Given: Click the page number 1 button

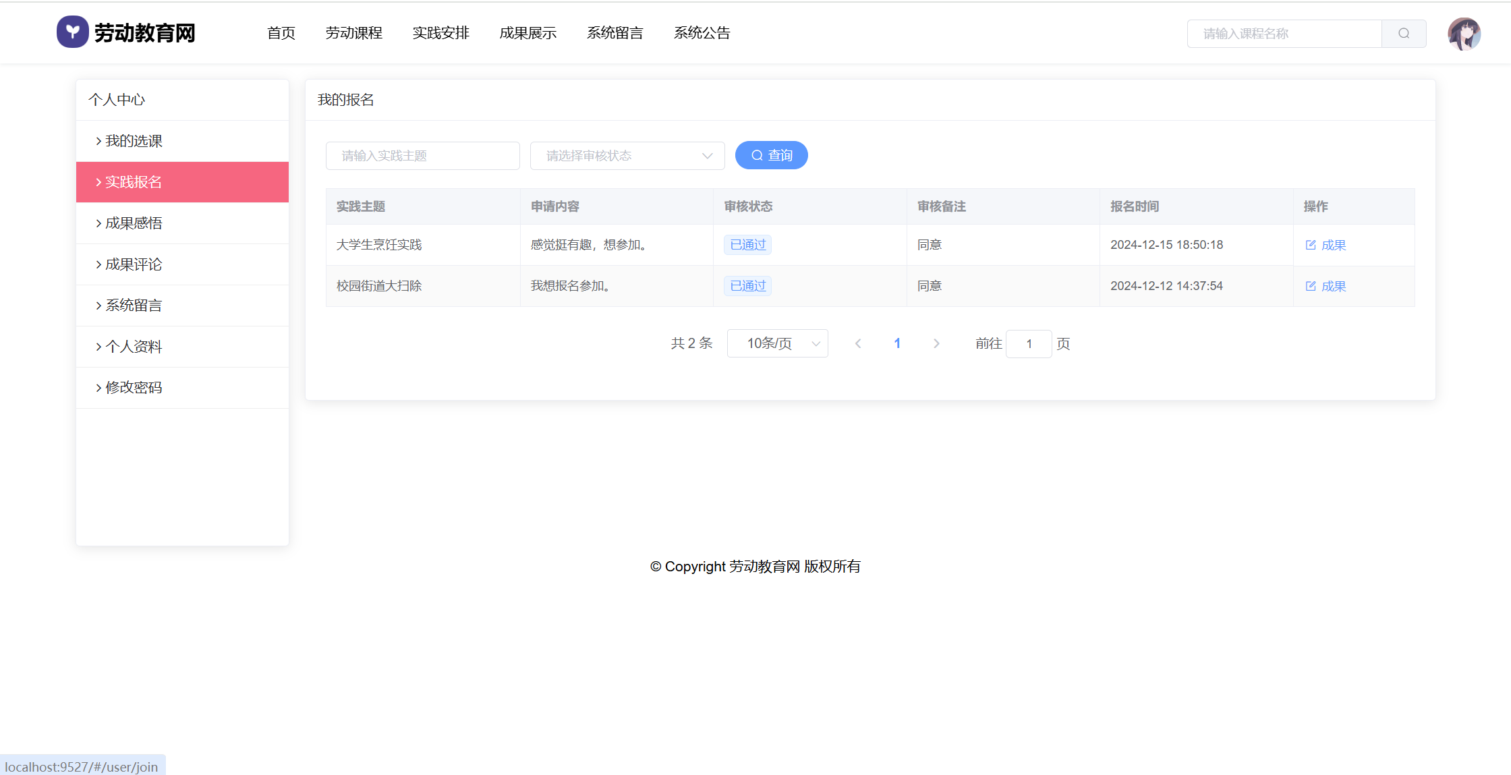Looking at the screenshot, I should 897,344.
